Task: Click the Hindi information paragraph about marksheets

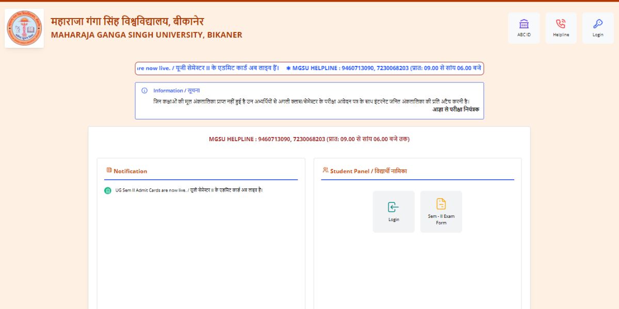Action: point(311,101)
